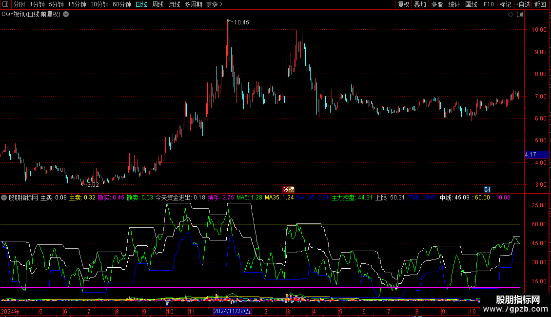Click the circled chevron beside GQY视讯 title
This screenshot has width=551, height=317.
click(x=66, y=15)
